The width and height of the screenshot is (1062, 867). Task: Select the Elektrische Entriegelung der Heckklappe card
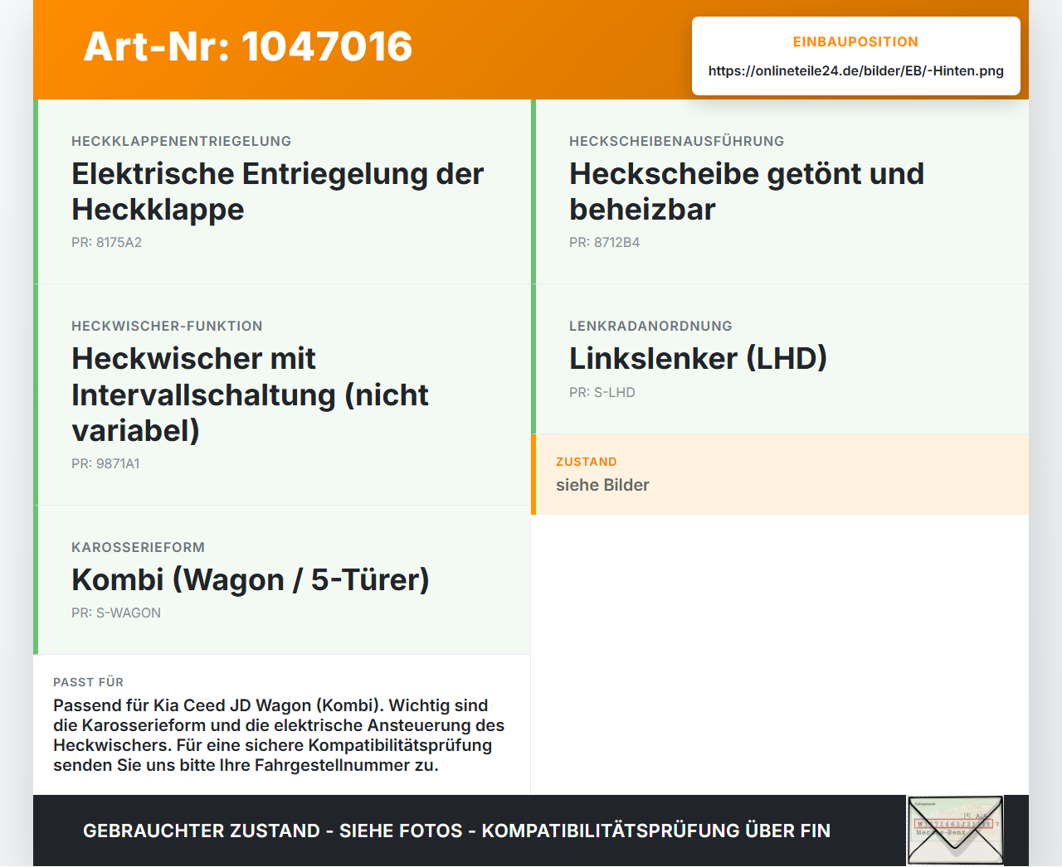(x=282, y=191)
